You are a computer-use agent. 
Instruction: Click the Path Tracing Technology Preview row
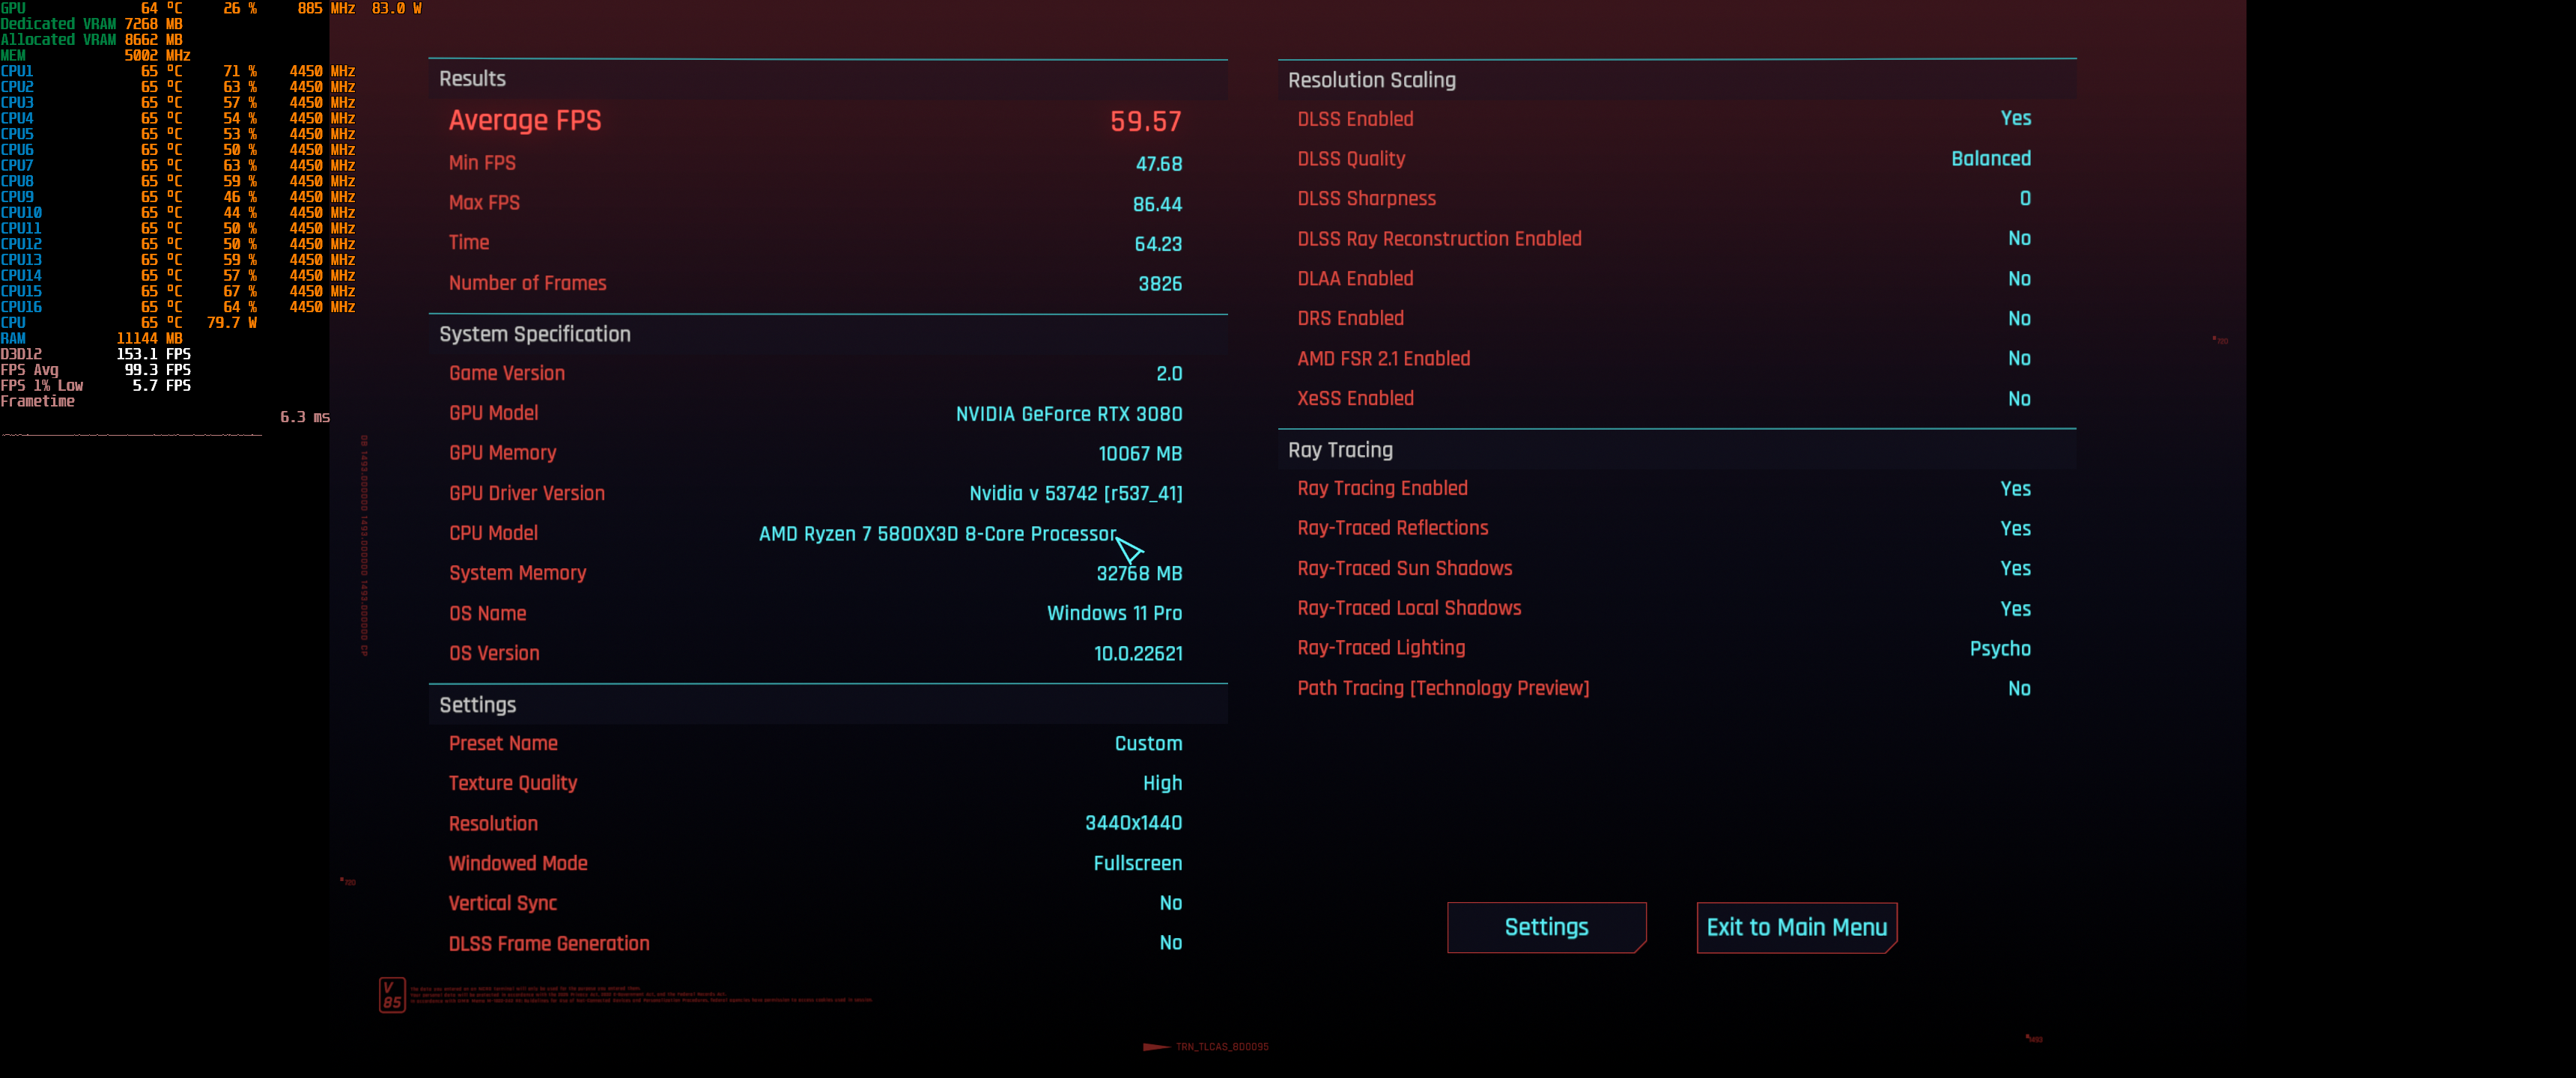click(1442, 688)
